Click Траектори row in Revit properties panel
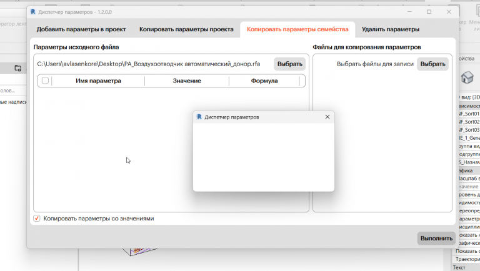The image size is (480, 271). point(466,259)
